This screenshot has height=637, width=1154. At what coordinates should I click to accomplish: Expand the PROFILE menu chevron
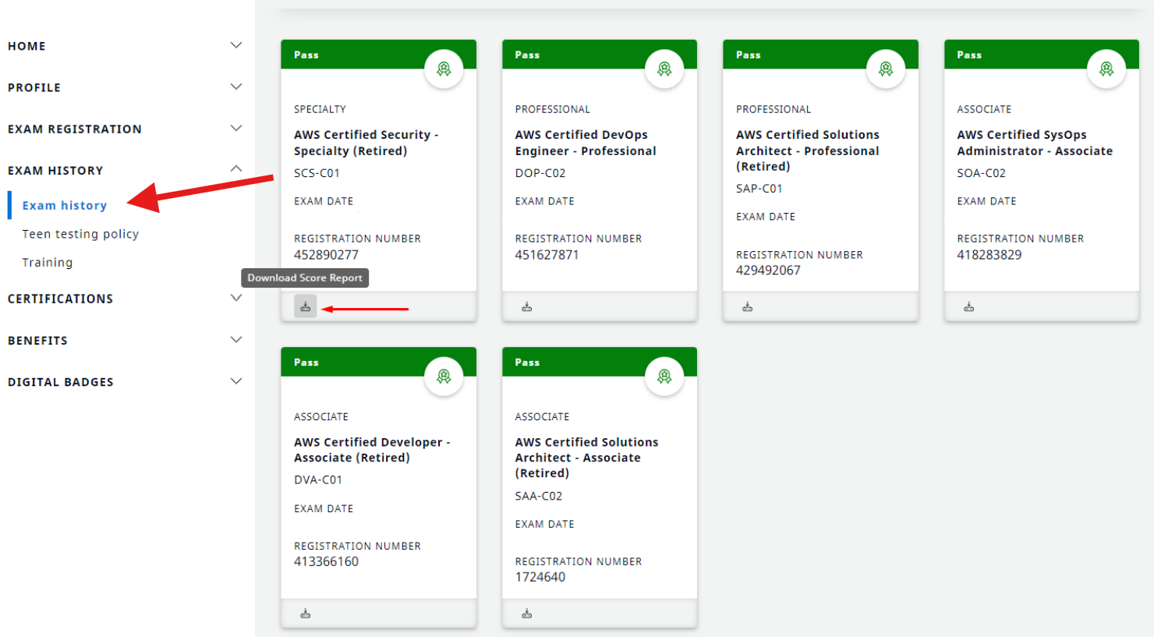(236, 87)
